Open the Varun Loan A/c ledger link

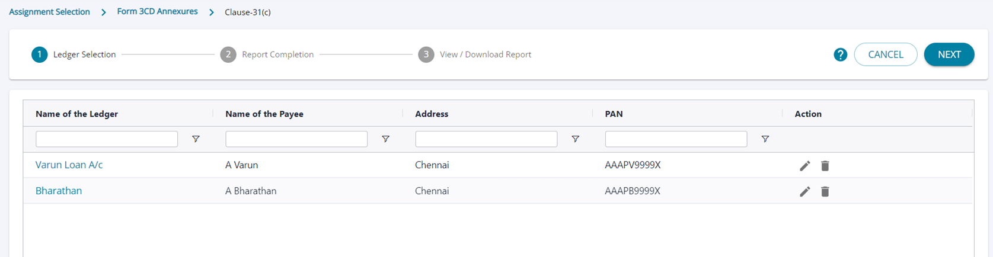pos(69,165)
